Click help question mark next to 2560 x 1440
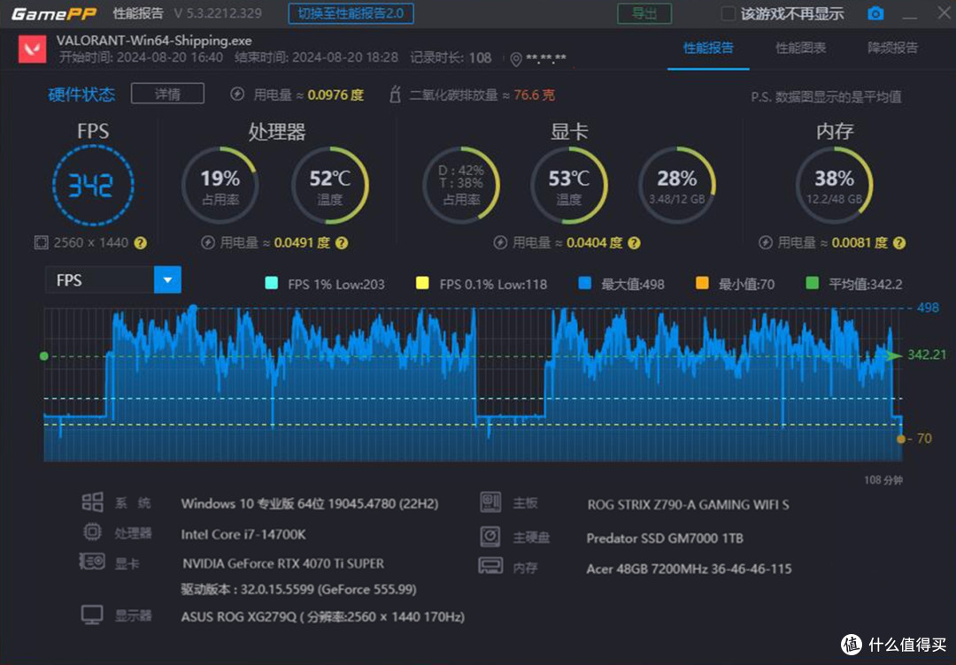This screenshot has height=665, width=956. pos(140,243)
